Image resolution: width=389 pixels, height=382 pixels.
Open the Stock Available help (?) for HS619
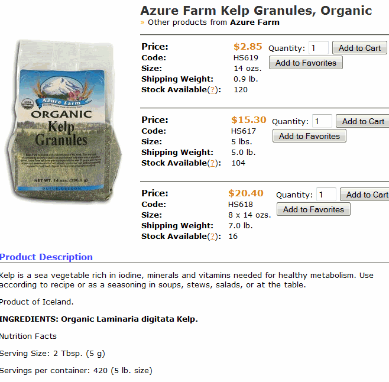tap(213, 90)
